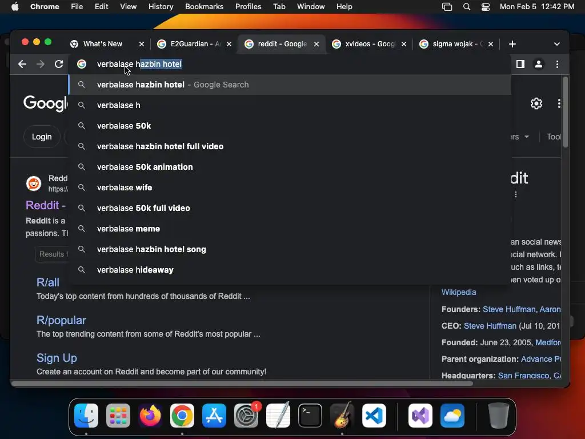Open the R/all sitelink
The height and width of the screenshot is (439, 585).
pos(48,282)
